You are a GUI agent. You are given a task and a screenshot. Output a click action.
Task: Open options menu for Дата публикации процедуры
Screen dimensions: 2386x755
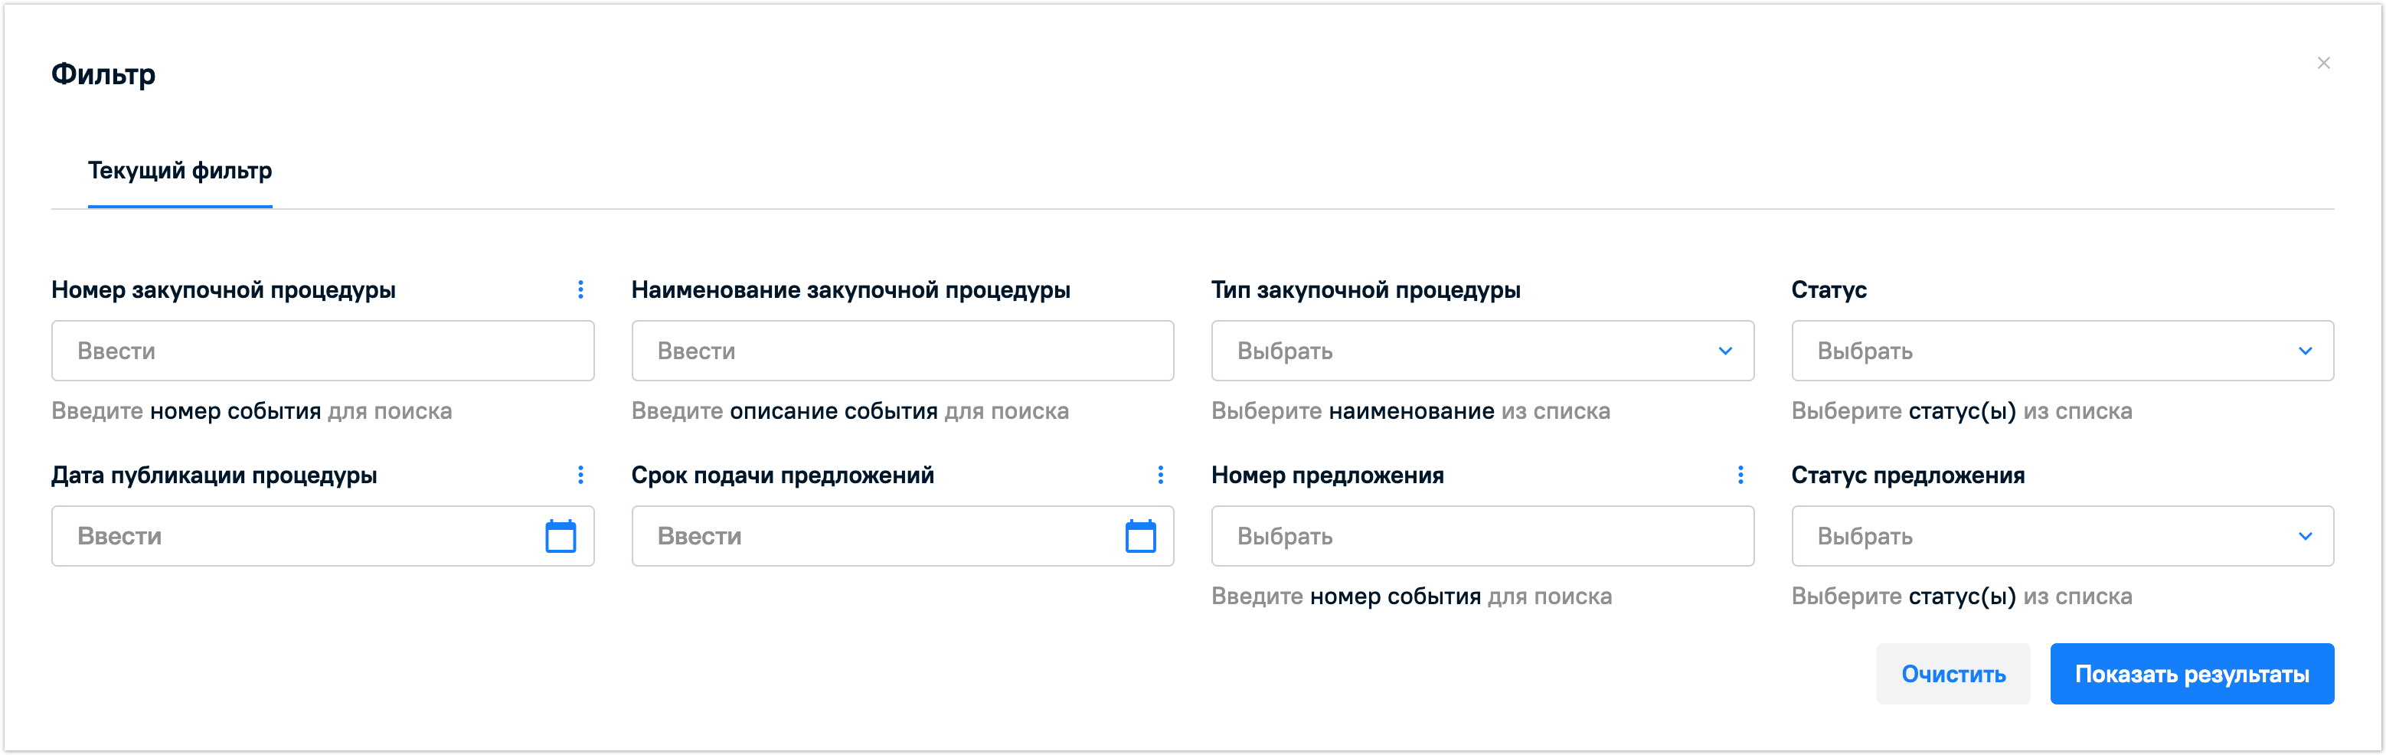point(580,476)
